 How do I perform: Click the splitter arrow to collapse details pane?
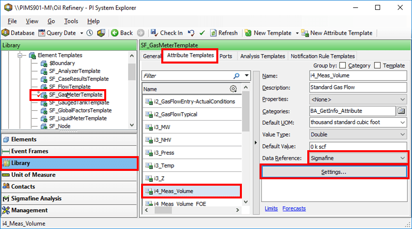[x=256, y=143]
